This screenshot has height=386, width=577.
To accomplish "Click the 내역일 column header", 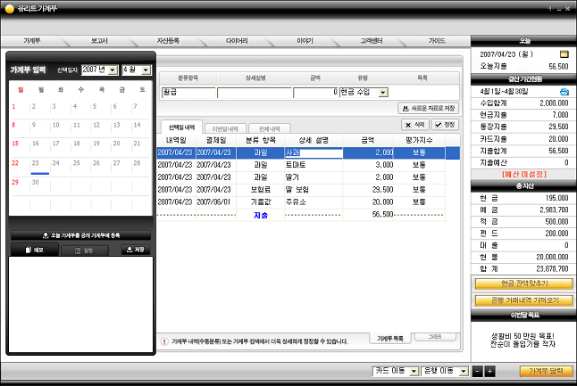I will pyautogui.click(x=176, y=140).
